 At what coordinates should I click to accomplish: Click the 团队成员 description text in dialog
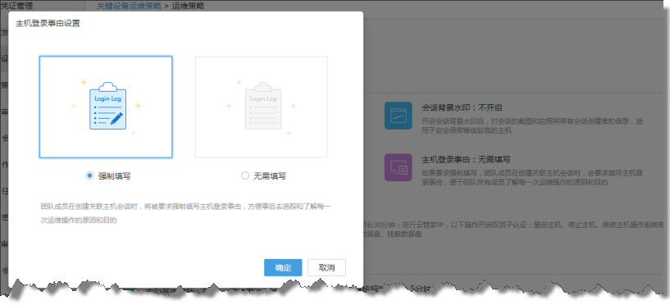[x=185, y=214]
